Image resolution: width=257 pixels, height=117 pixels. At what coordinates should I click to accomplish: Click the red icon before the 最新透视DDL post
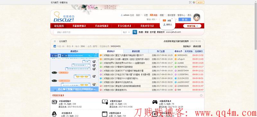click(x=101, y=90)
